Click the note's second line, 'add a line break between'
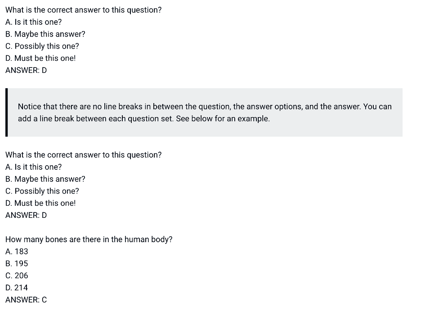Viewport: 421px width, 316px height. (144, 119)
